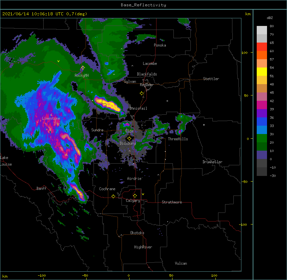Click the dBZ legend heading
Viewport: 287px width, 280px height.
(x=270, y=18)
